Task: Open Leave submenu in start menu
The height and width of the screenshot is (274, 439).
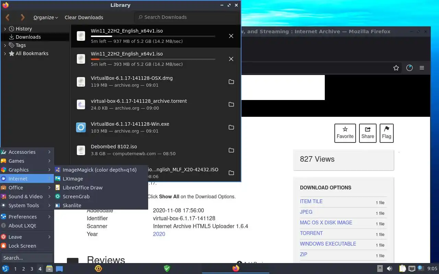Action: click(27, 237)
